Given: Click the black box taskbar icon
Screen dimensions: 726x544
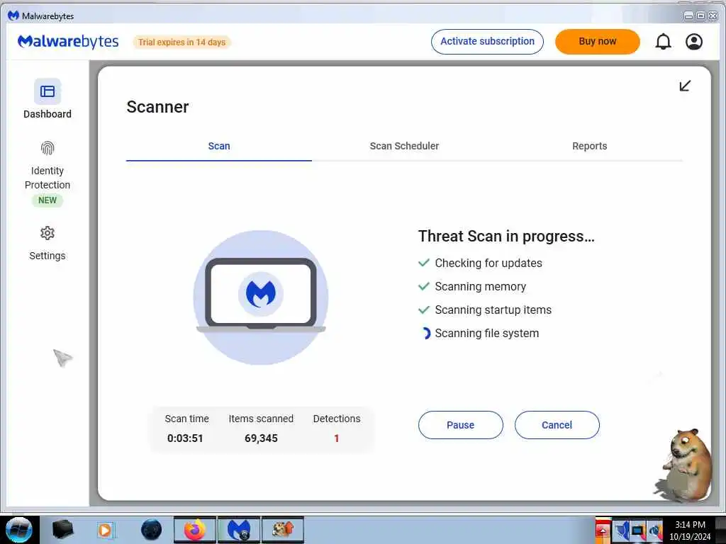Looking at the screenshot, I should tap(62, 530).
